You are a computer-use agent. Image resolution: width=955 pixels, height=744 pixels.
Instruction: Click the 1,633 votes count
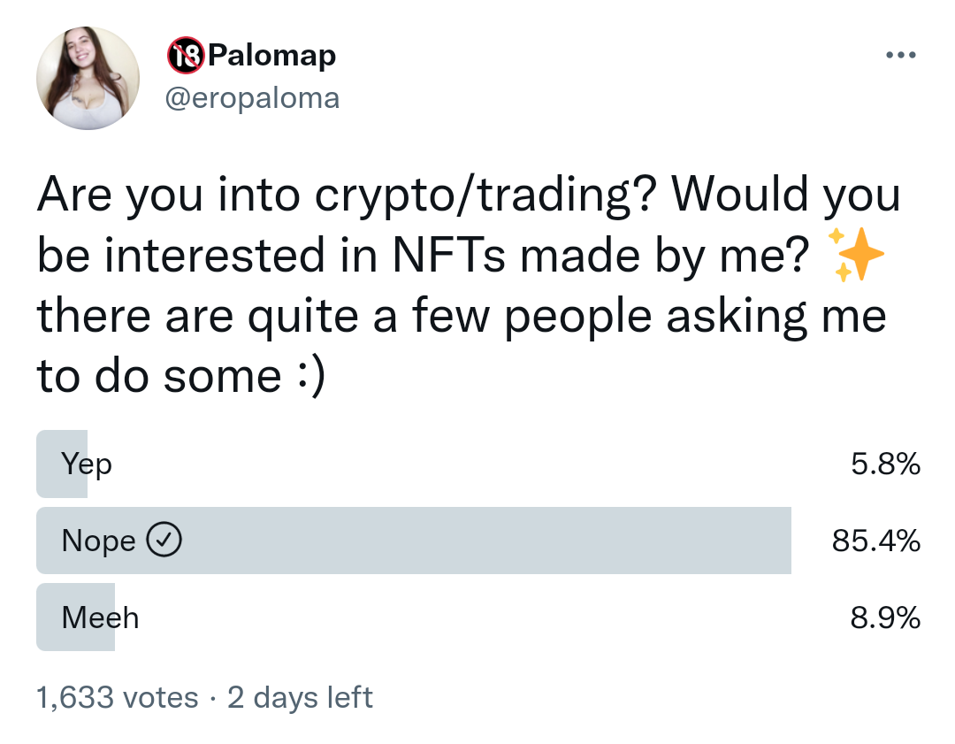pyautogui.click(x=118, y=697)
